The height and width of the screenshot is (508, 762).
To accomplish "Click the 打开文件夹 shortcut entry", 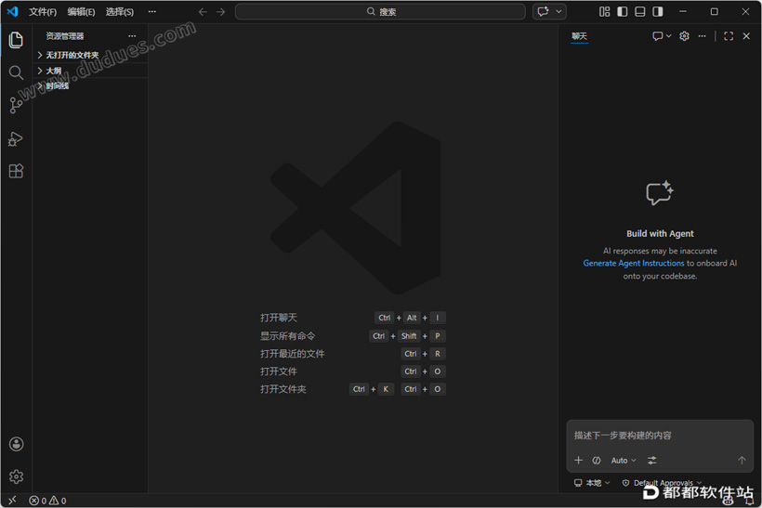I will (x=283, y=389).
